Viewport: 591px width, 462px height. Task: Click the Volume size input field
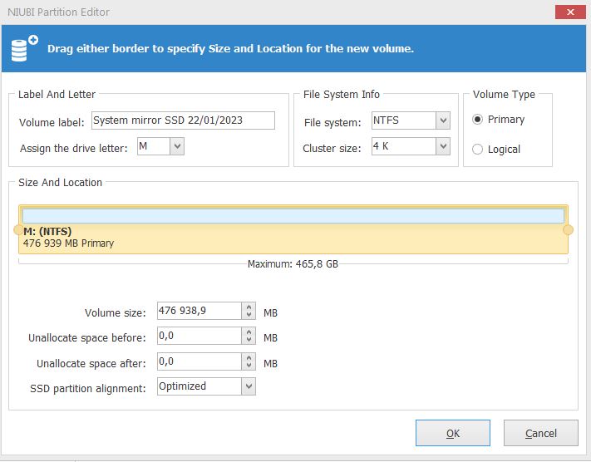[x=199, y=311]
